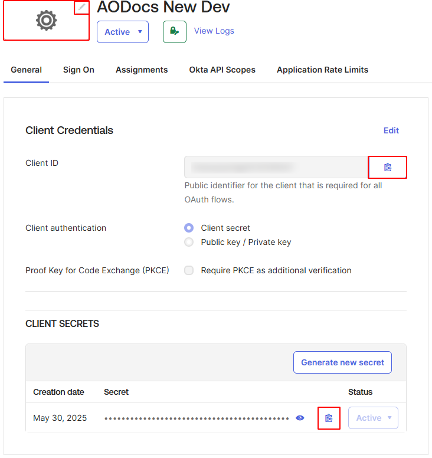Open the Active status dropdown near title
The width and height of the screenshot is (432, 458).
point(123,32)
